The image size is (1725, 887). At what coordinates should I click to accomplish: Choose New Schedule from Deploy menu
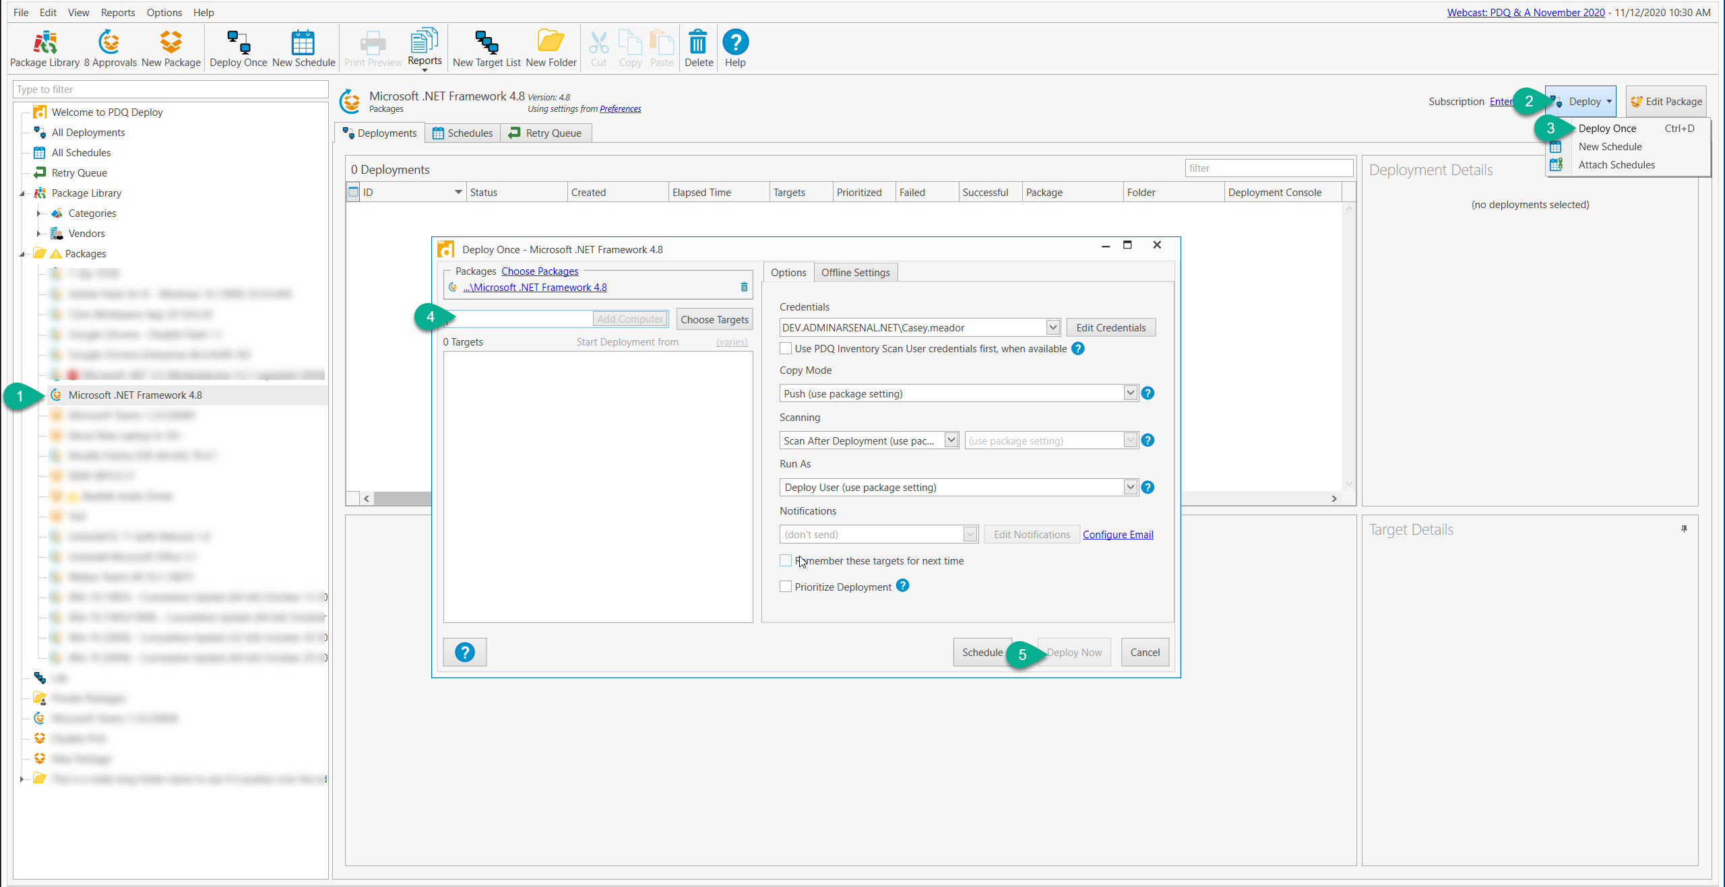point(1610,147)
